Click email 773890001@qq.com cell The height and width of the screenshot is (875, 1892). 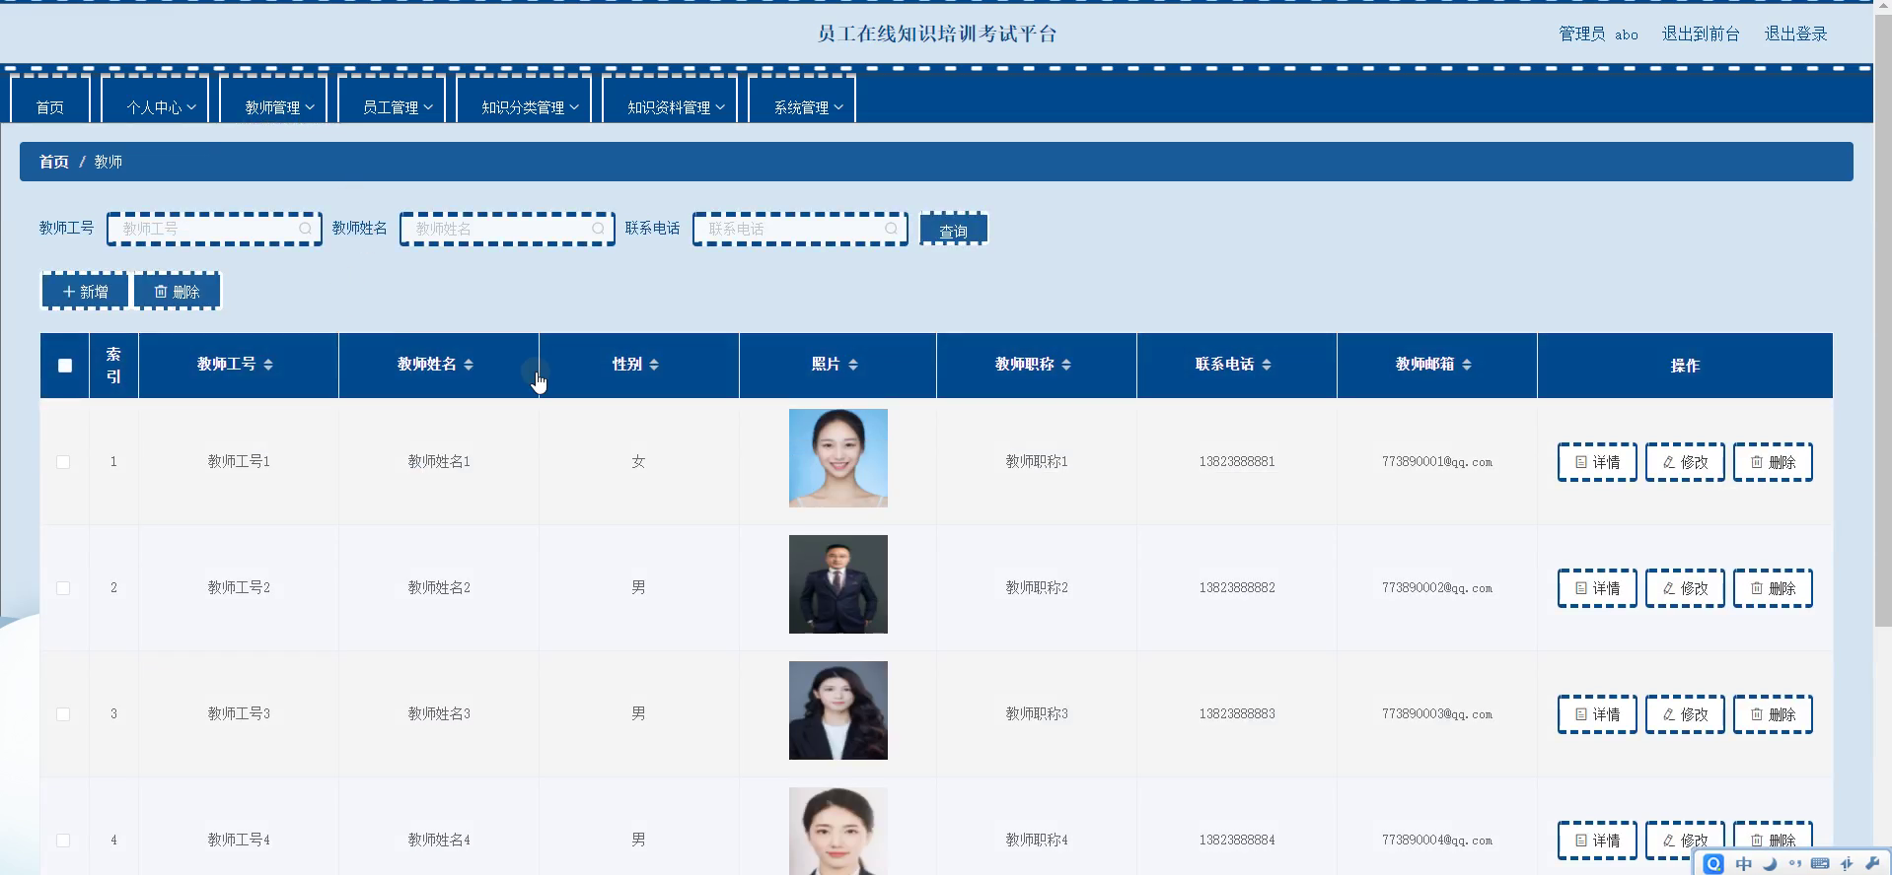pos(1437,462)
